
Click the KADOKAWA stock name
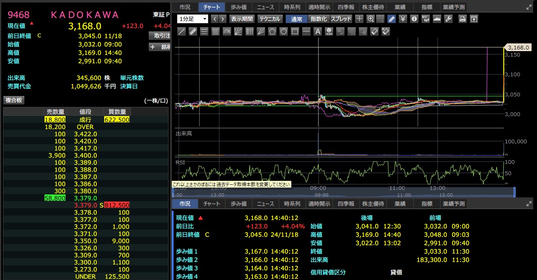[85, 15]
